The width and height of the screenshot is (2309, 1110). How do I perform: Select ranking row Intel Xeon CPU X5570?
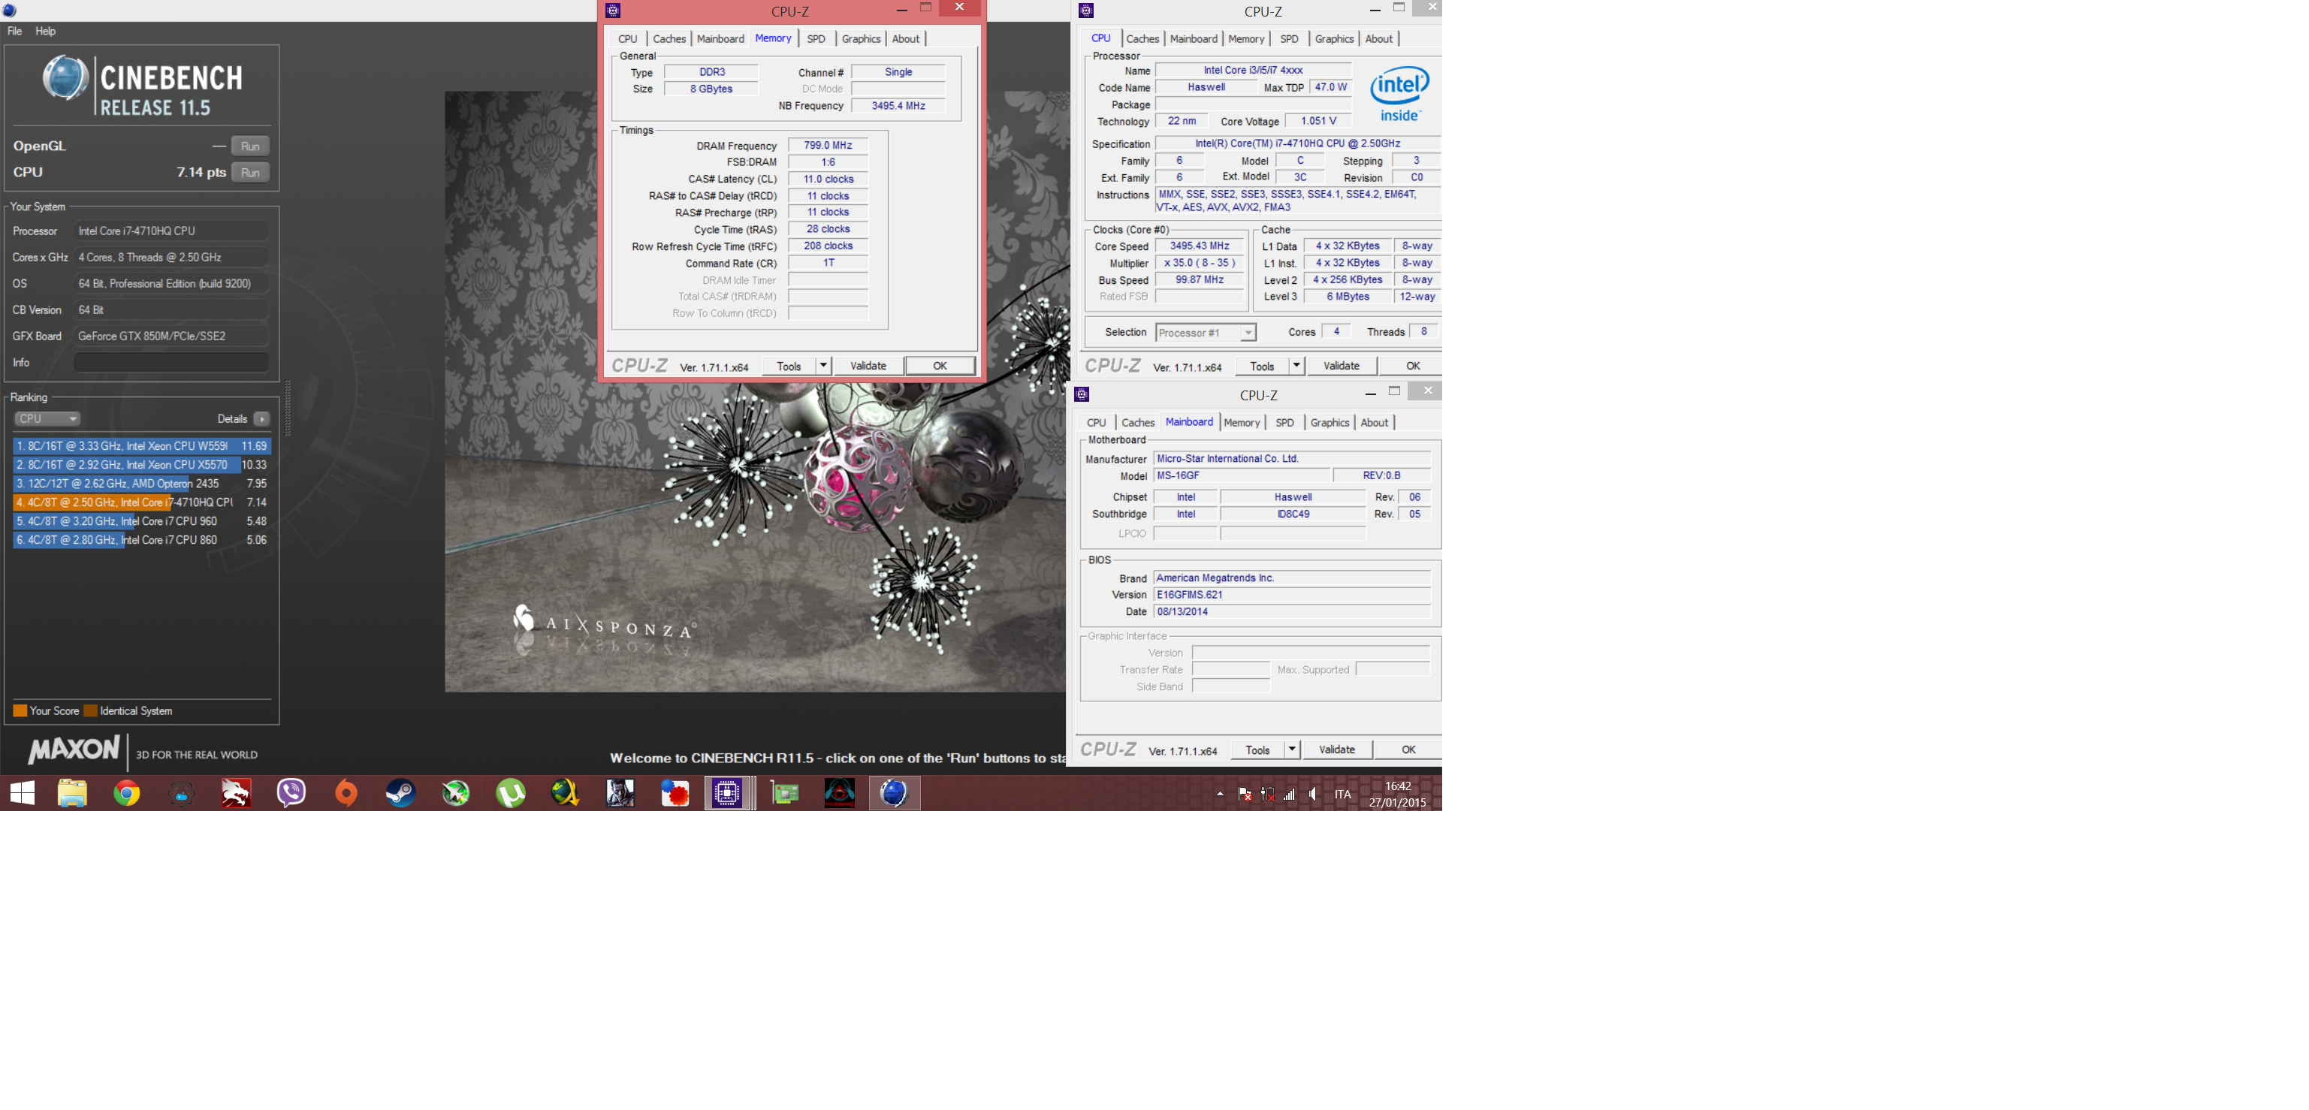142,464
